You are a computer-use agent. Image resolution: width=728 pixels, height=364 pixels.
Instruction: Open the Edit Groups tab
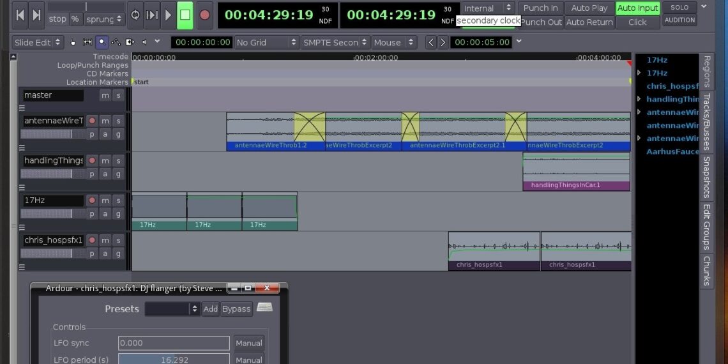coord(707,227)
